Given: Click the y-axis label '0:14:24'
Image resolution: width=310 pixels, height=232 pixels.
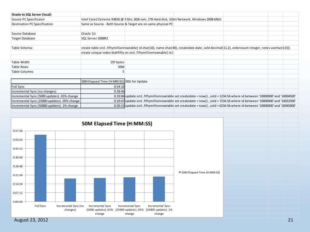Looking at the screenshot, I should point(18,184).
